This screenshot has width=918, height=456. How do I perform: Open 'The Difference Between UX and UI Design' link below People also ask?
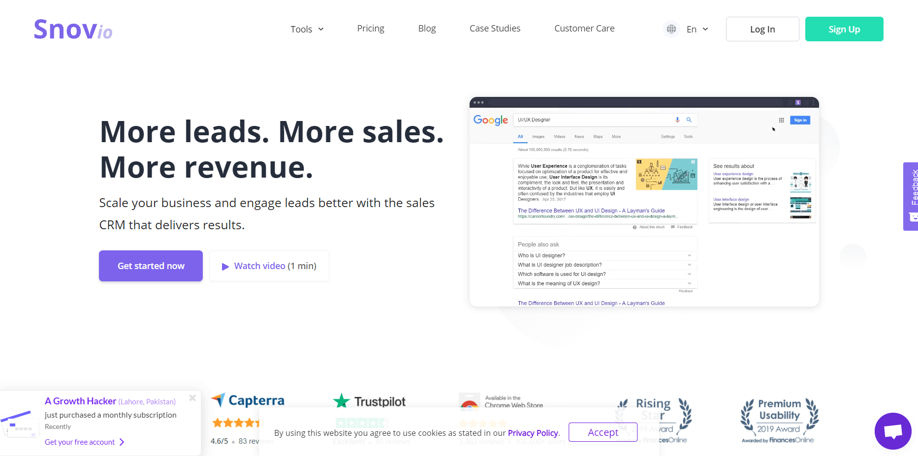pos(591,303)
